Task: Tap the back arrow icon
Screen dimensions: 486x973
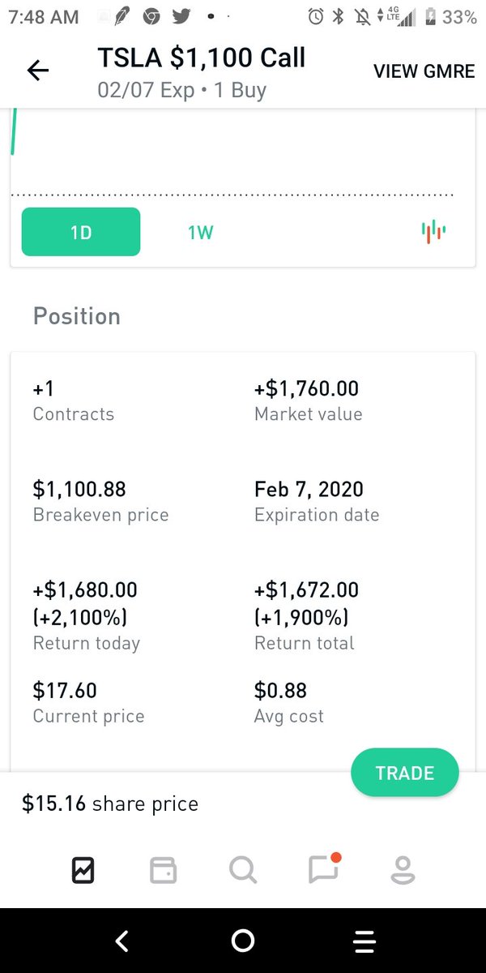Action: [x=38, y=71]
